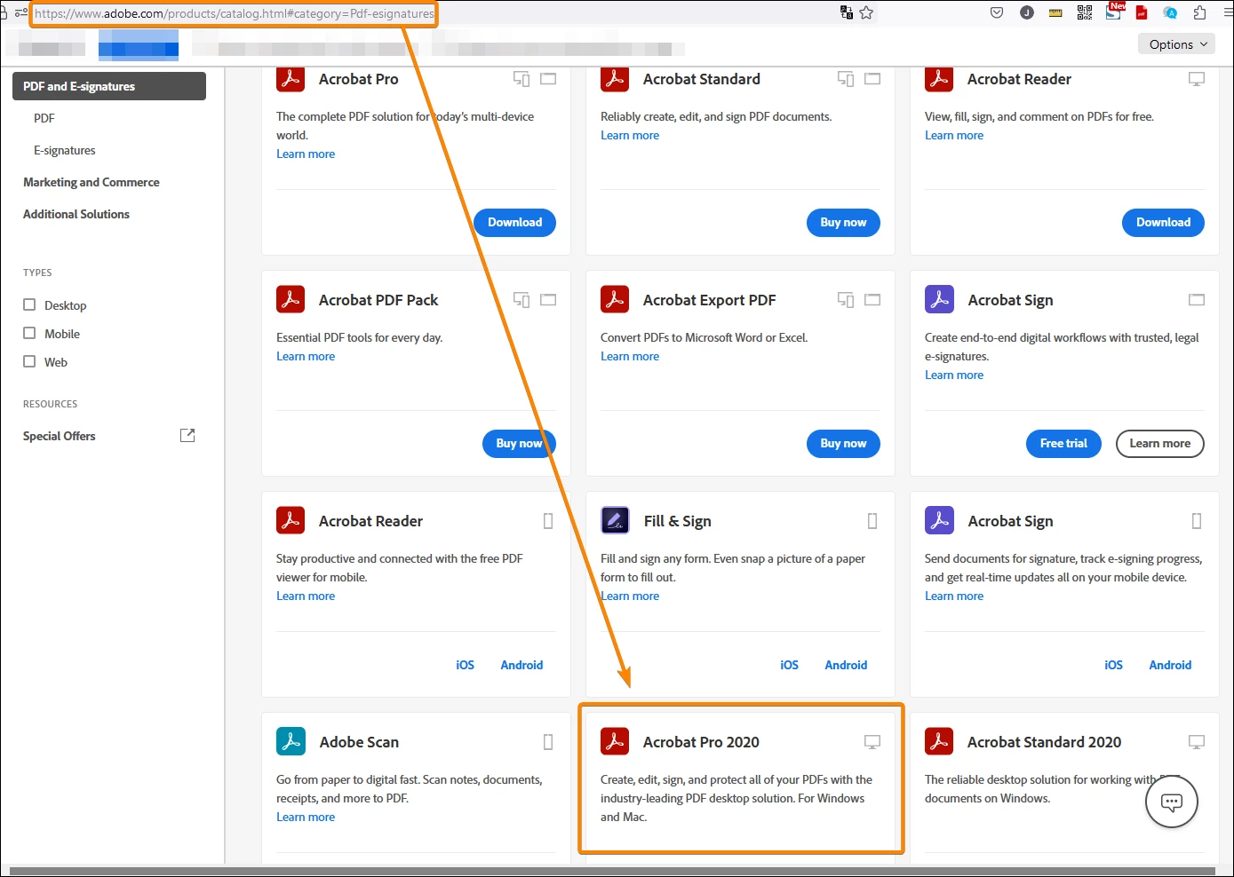Check the Mobile type filter
The height and width of the screenshot is (877, 1234).
[x=29, y=333]
